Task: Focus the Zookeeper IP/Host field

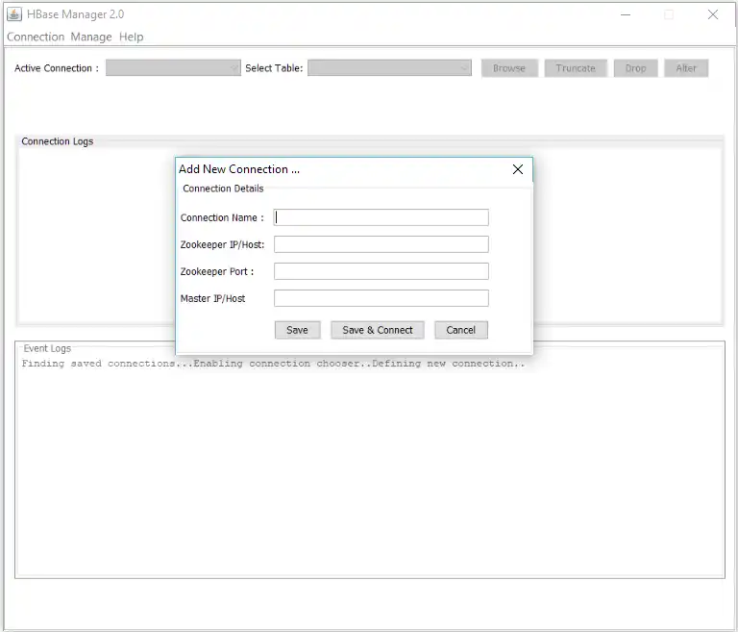Action: click(x=381, y=244)
